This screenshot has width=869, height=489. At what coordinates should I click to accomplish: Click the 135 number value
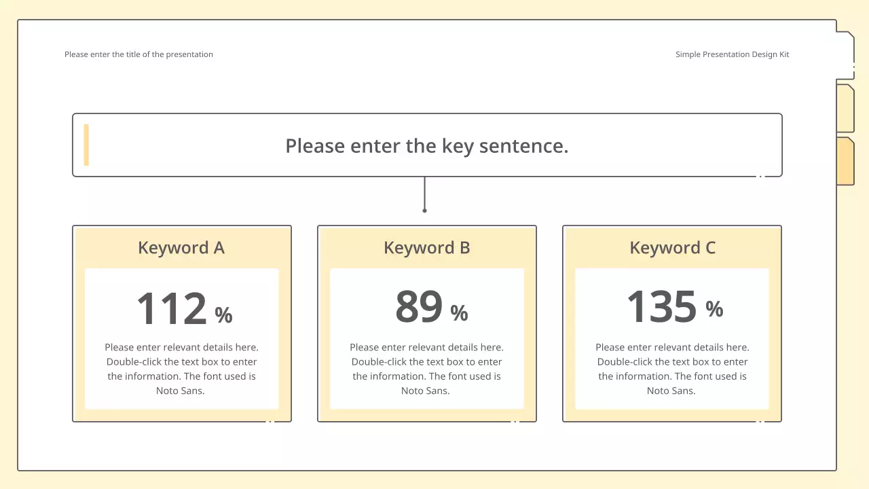pyautogui.click(x=661, y=307)
